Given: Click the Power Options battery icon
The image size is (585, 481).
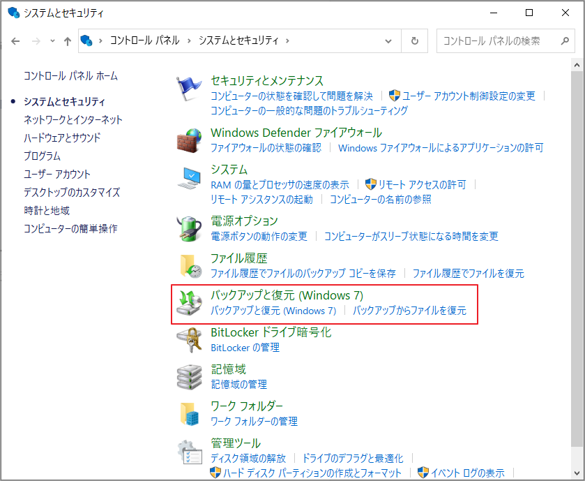Looking at the screenshot, I should click(189, 228).
